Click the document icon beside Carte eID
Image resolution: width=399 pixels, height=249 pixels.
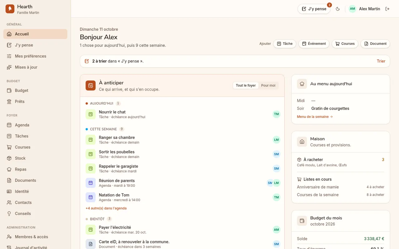(91, 244)
